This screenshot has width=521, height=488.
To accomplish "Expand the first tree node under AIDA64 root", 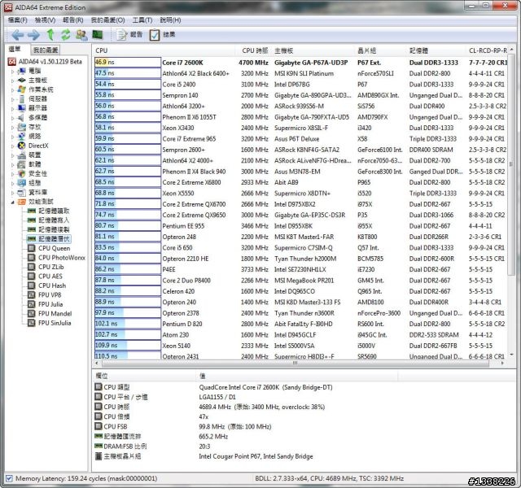I will coord(13,71).
